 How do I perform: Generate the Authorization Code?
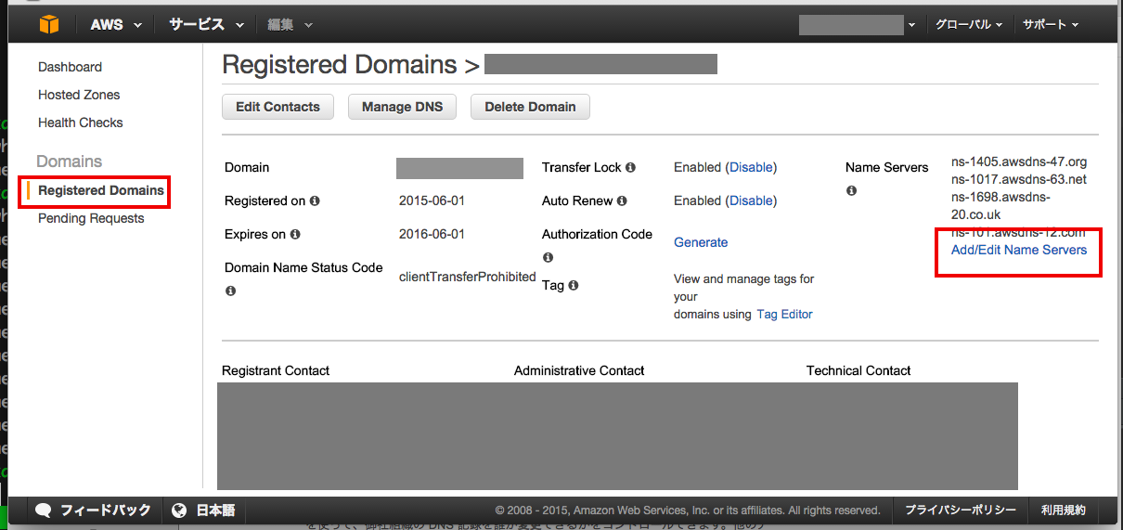click(x=701, y=242)
